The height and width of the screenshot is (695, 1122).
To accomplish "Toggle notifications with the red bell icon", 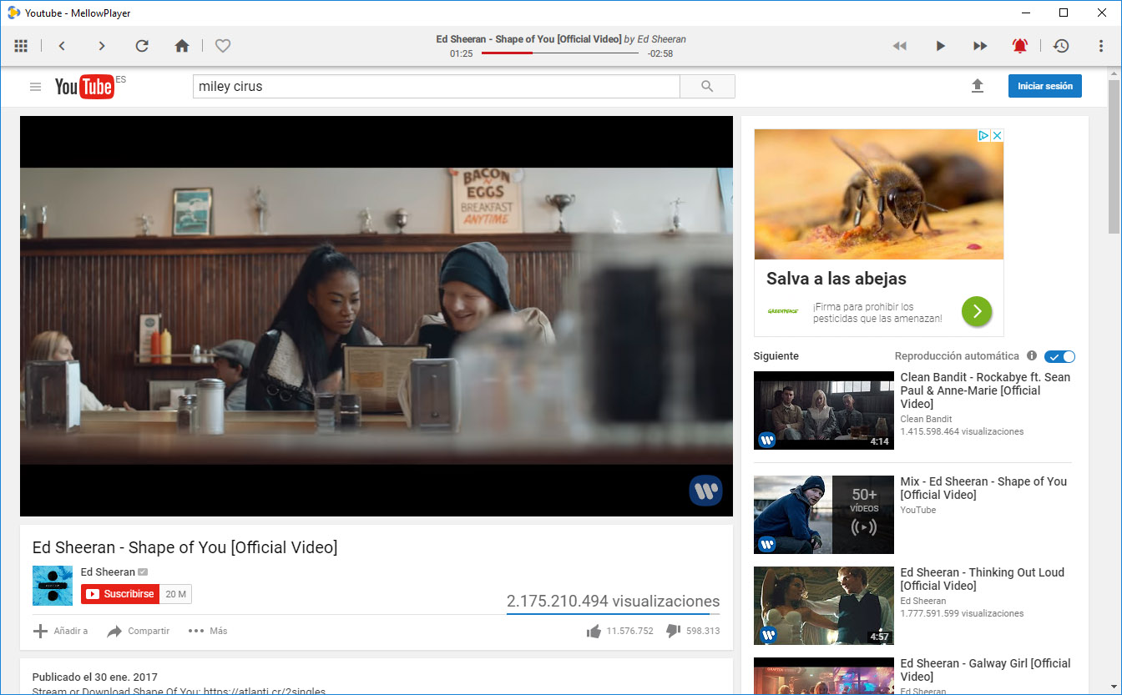I will pyautogui.click(x=1020, y=46).
